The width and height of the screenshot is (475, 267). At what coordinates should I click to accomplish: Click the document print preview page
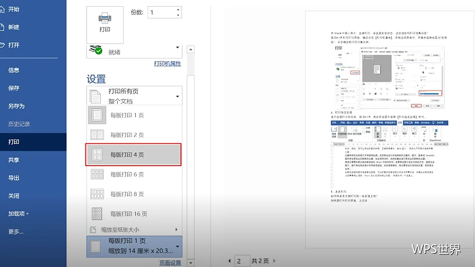(x=389, y=129)
